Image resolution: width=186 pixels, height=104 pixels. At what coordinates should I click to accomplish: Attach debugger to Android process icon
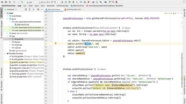[x=85, y=2]
